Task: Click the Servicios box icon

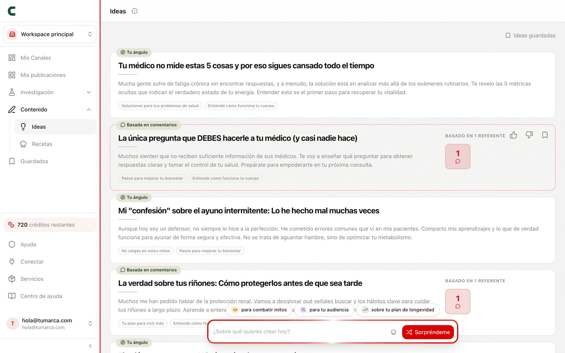Action: (x=12, y=279)
